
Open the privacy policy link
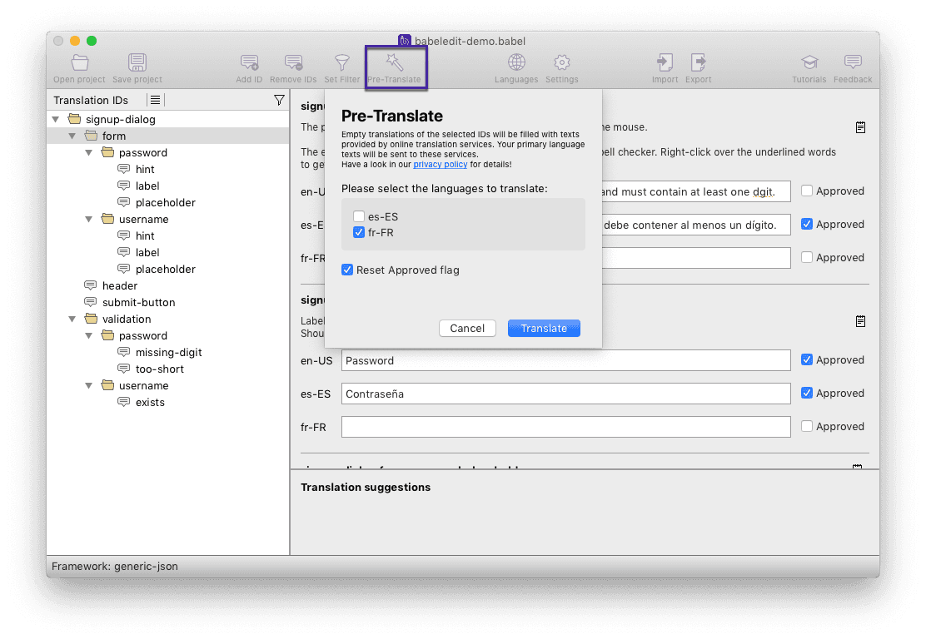pos(440,164)
